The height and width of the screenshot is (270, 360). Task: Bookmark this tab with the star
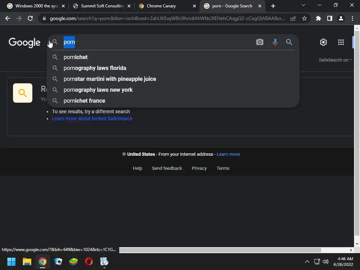point(304,18)
